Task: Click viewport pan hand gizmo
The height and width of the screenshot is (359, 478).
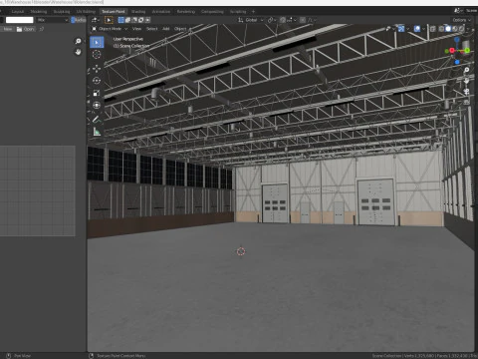Action: [x=466, y=81]
